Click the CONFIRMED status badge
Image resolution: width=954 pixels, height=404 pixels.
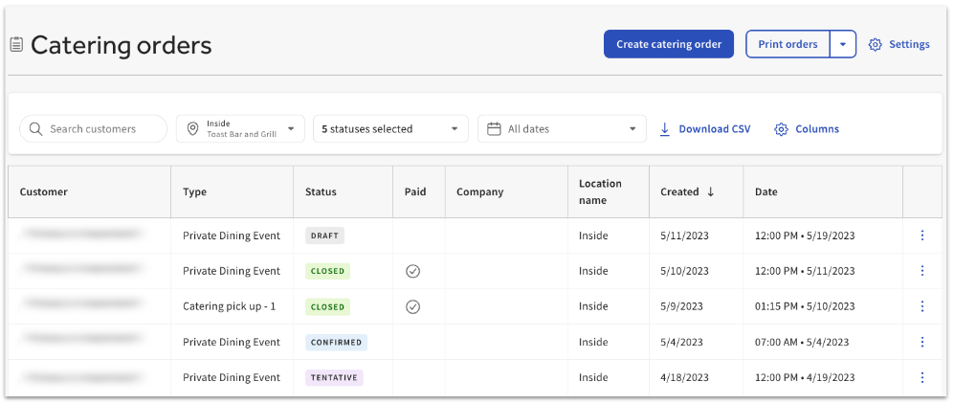[338, 342]
